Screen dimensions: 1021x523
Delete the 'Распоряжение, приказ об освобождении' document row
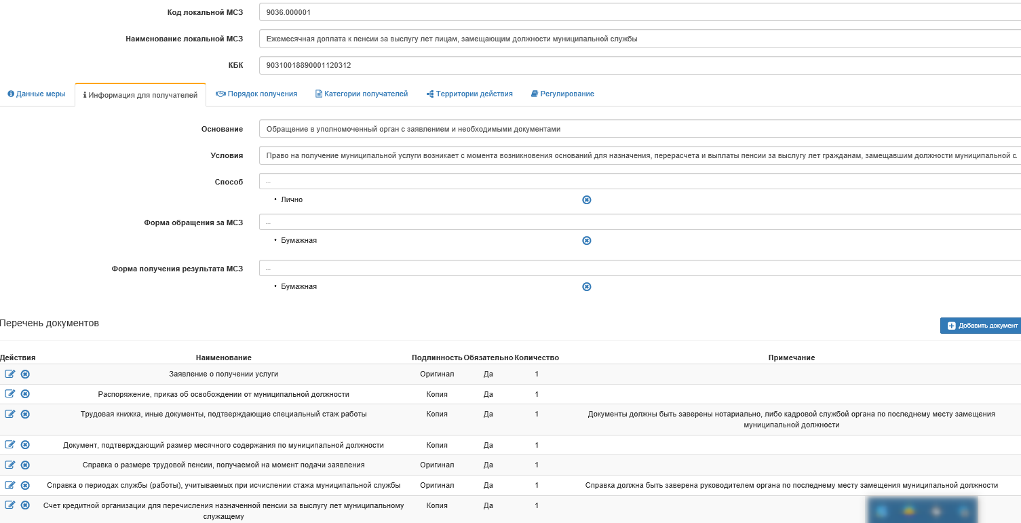[x=25, y=393]
